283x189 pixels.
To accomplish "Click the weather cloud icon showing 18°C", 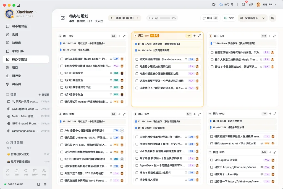I will pyautogui.click(x=221, y=4).
